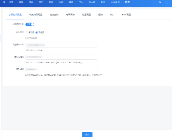Image resolution: width=172 pixels, height=140 pixels.
Task: Select the 飞鹅云 platform radio option
Action: pyautogui.click(x=37, y=32)
